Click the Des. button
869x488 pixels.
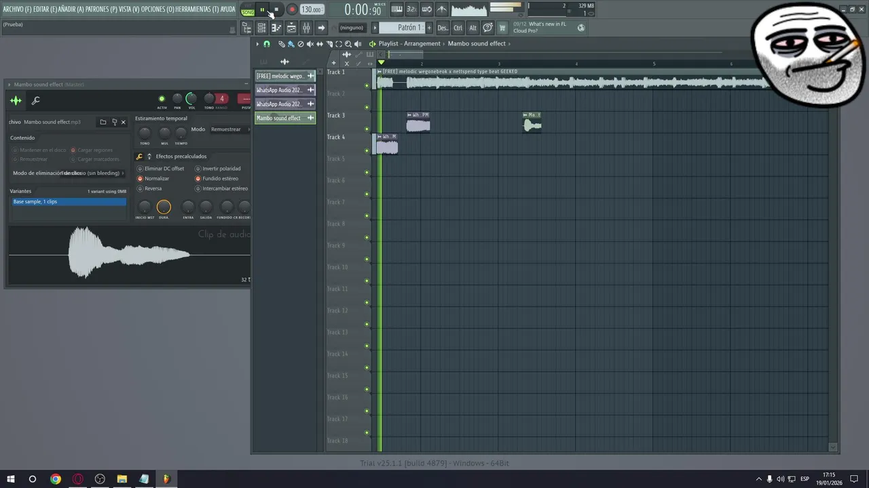coord(443,28)
